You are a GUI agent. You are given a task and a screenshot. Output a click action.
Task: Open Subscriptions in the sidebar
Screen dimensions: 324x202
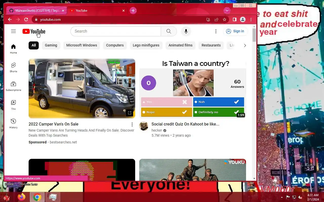click(x=13, y=86)
